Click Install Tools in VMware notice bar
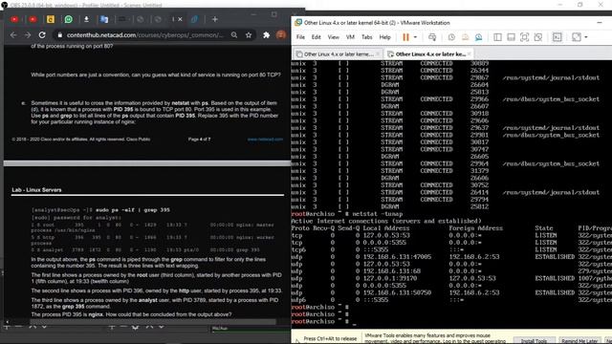Image resolution: width=612 pixels, height=344 pixels. [534, 340]
